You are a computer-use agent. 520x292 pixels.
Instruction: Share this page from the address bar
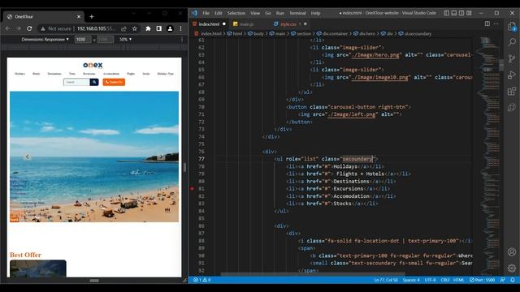(124, 29)
